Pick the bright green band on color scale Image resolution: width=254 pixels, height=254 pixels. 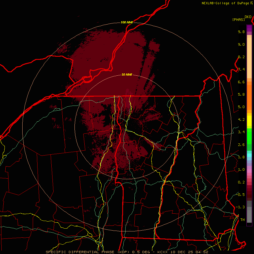point(249,136)
